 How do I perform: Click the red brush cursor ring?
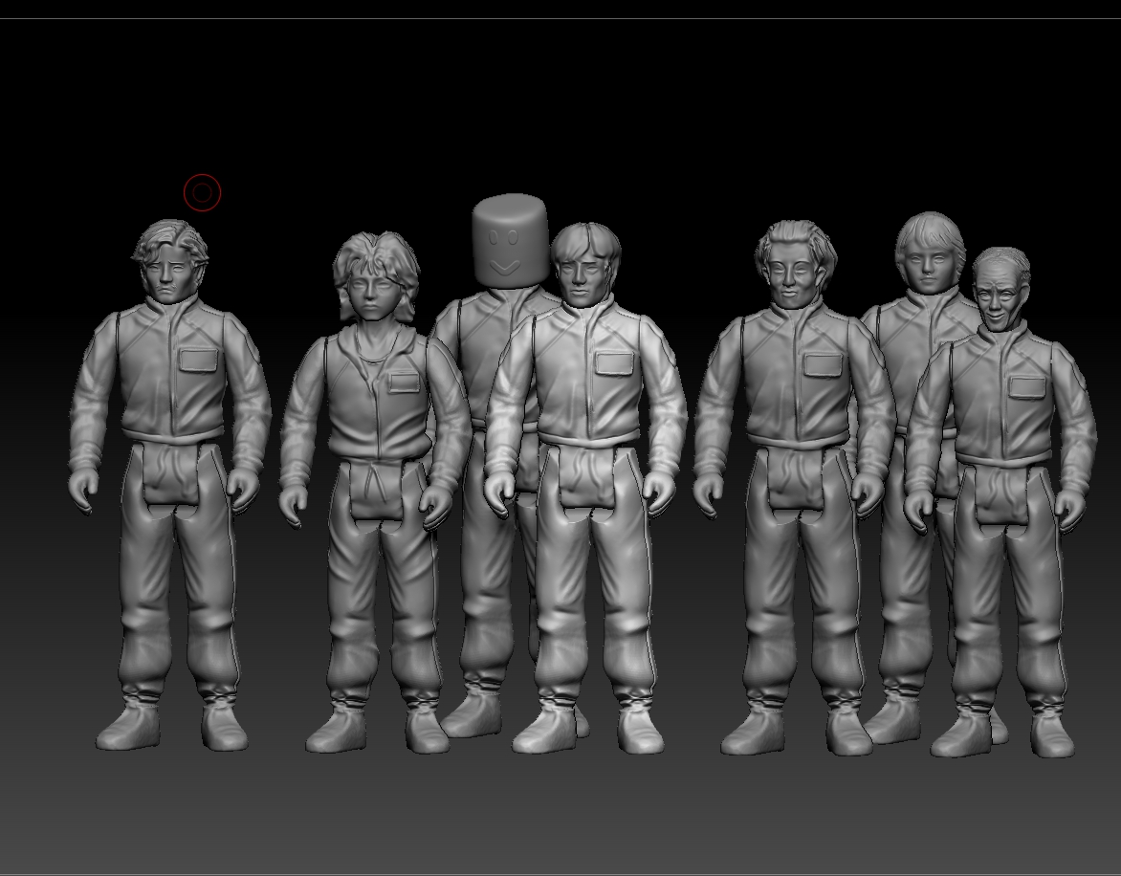[x=203, y=192]
